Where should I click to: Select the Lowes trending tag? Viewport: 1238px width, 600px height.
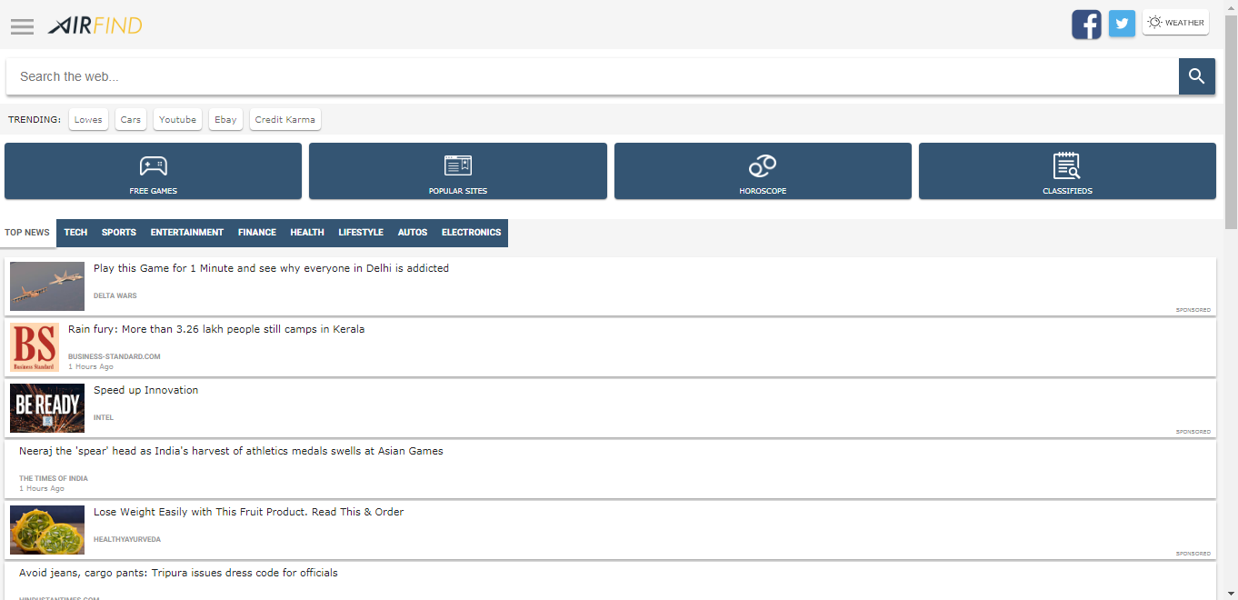(88, 120)
